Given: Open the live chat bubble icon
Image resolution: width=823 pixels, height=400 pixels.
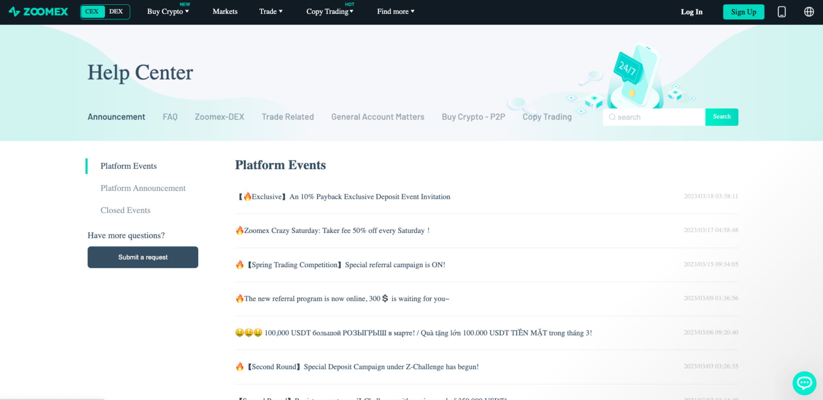Looking at the screenshot, I should 804,383.
